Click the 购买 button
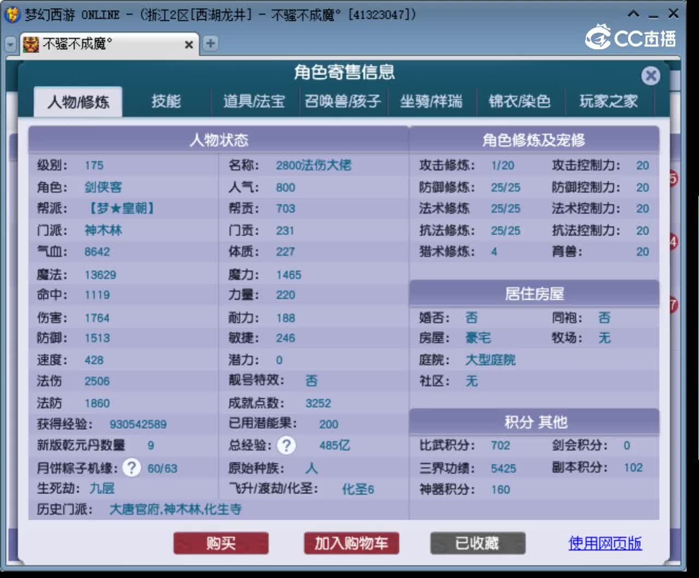 pyautogui.click(x=221, y=543)
